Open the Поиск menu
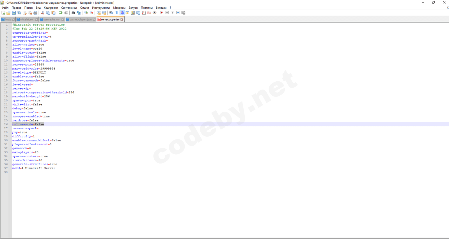The width and height of the screenshot is (449, 239). [28, 8]
